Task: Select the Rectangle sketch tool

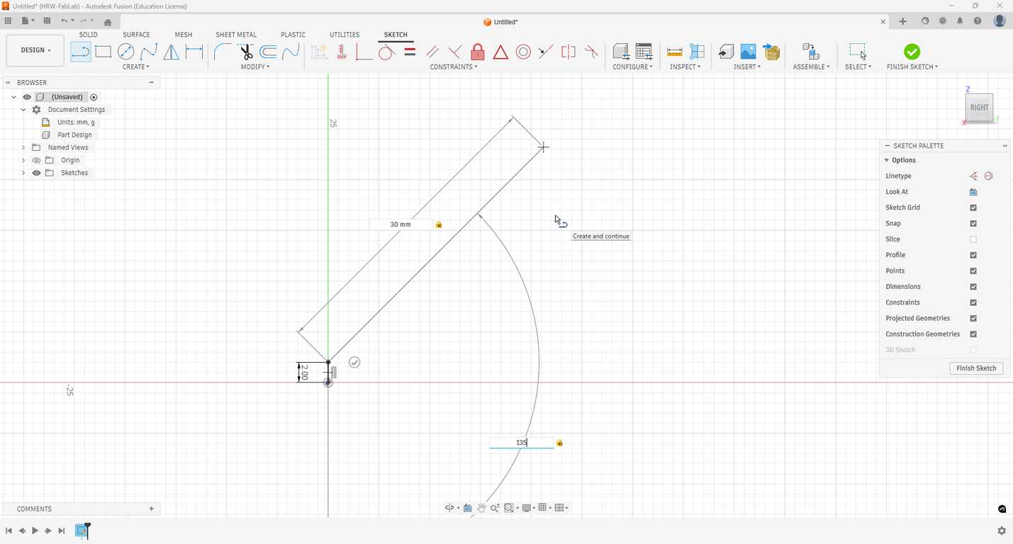Action: 103,52
